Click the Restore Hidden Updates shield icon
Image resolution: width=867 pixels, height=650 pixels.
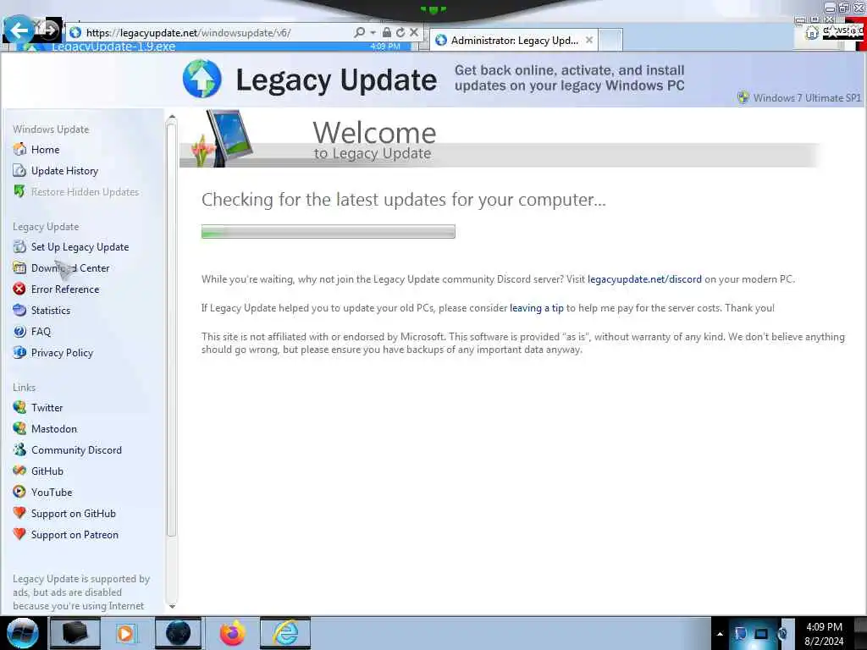[19, 192]
